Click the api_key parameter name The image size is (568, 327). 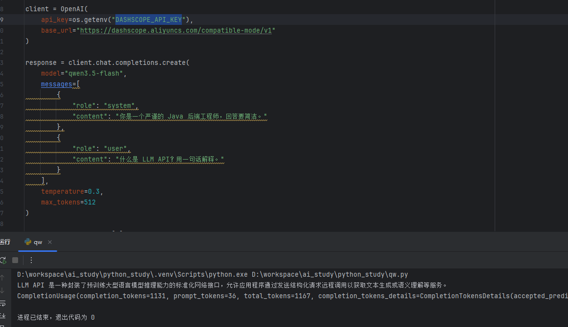click(55, 20)
